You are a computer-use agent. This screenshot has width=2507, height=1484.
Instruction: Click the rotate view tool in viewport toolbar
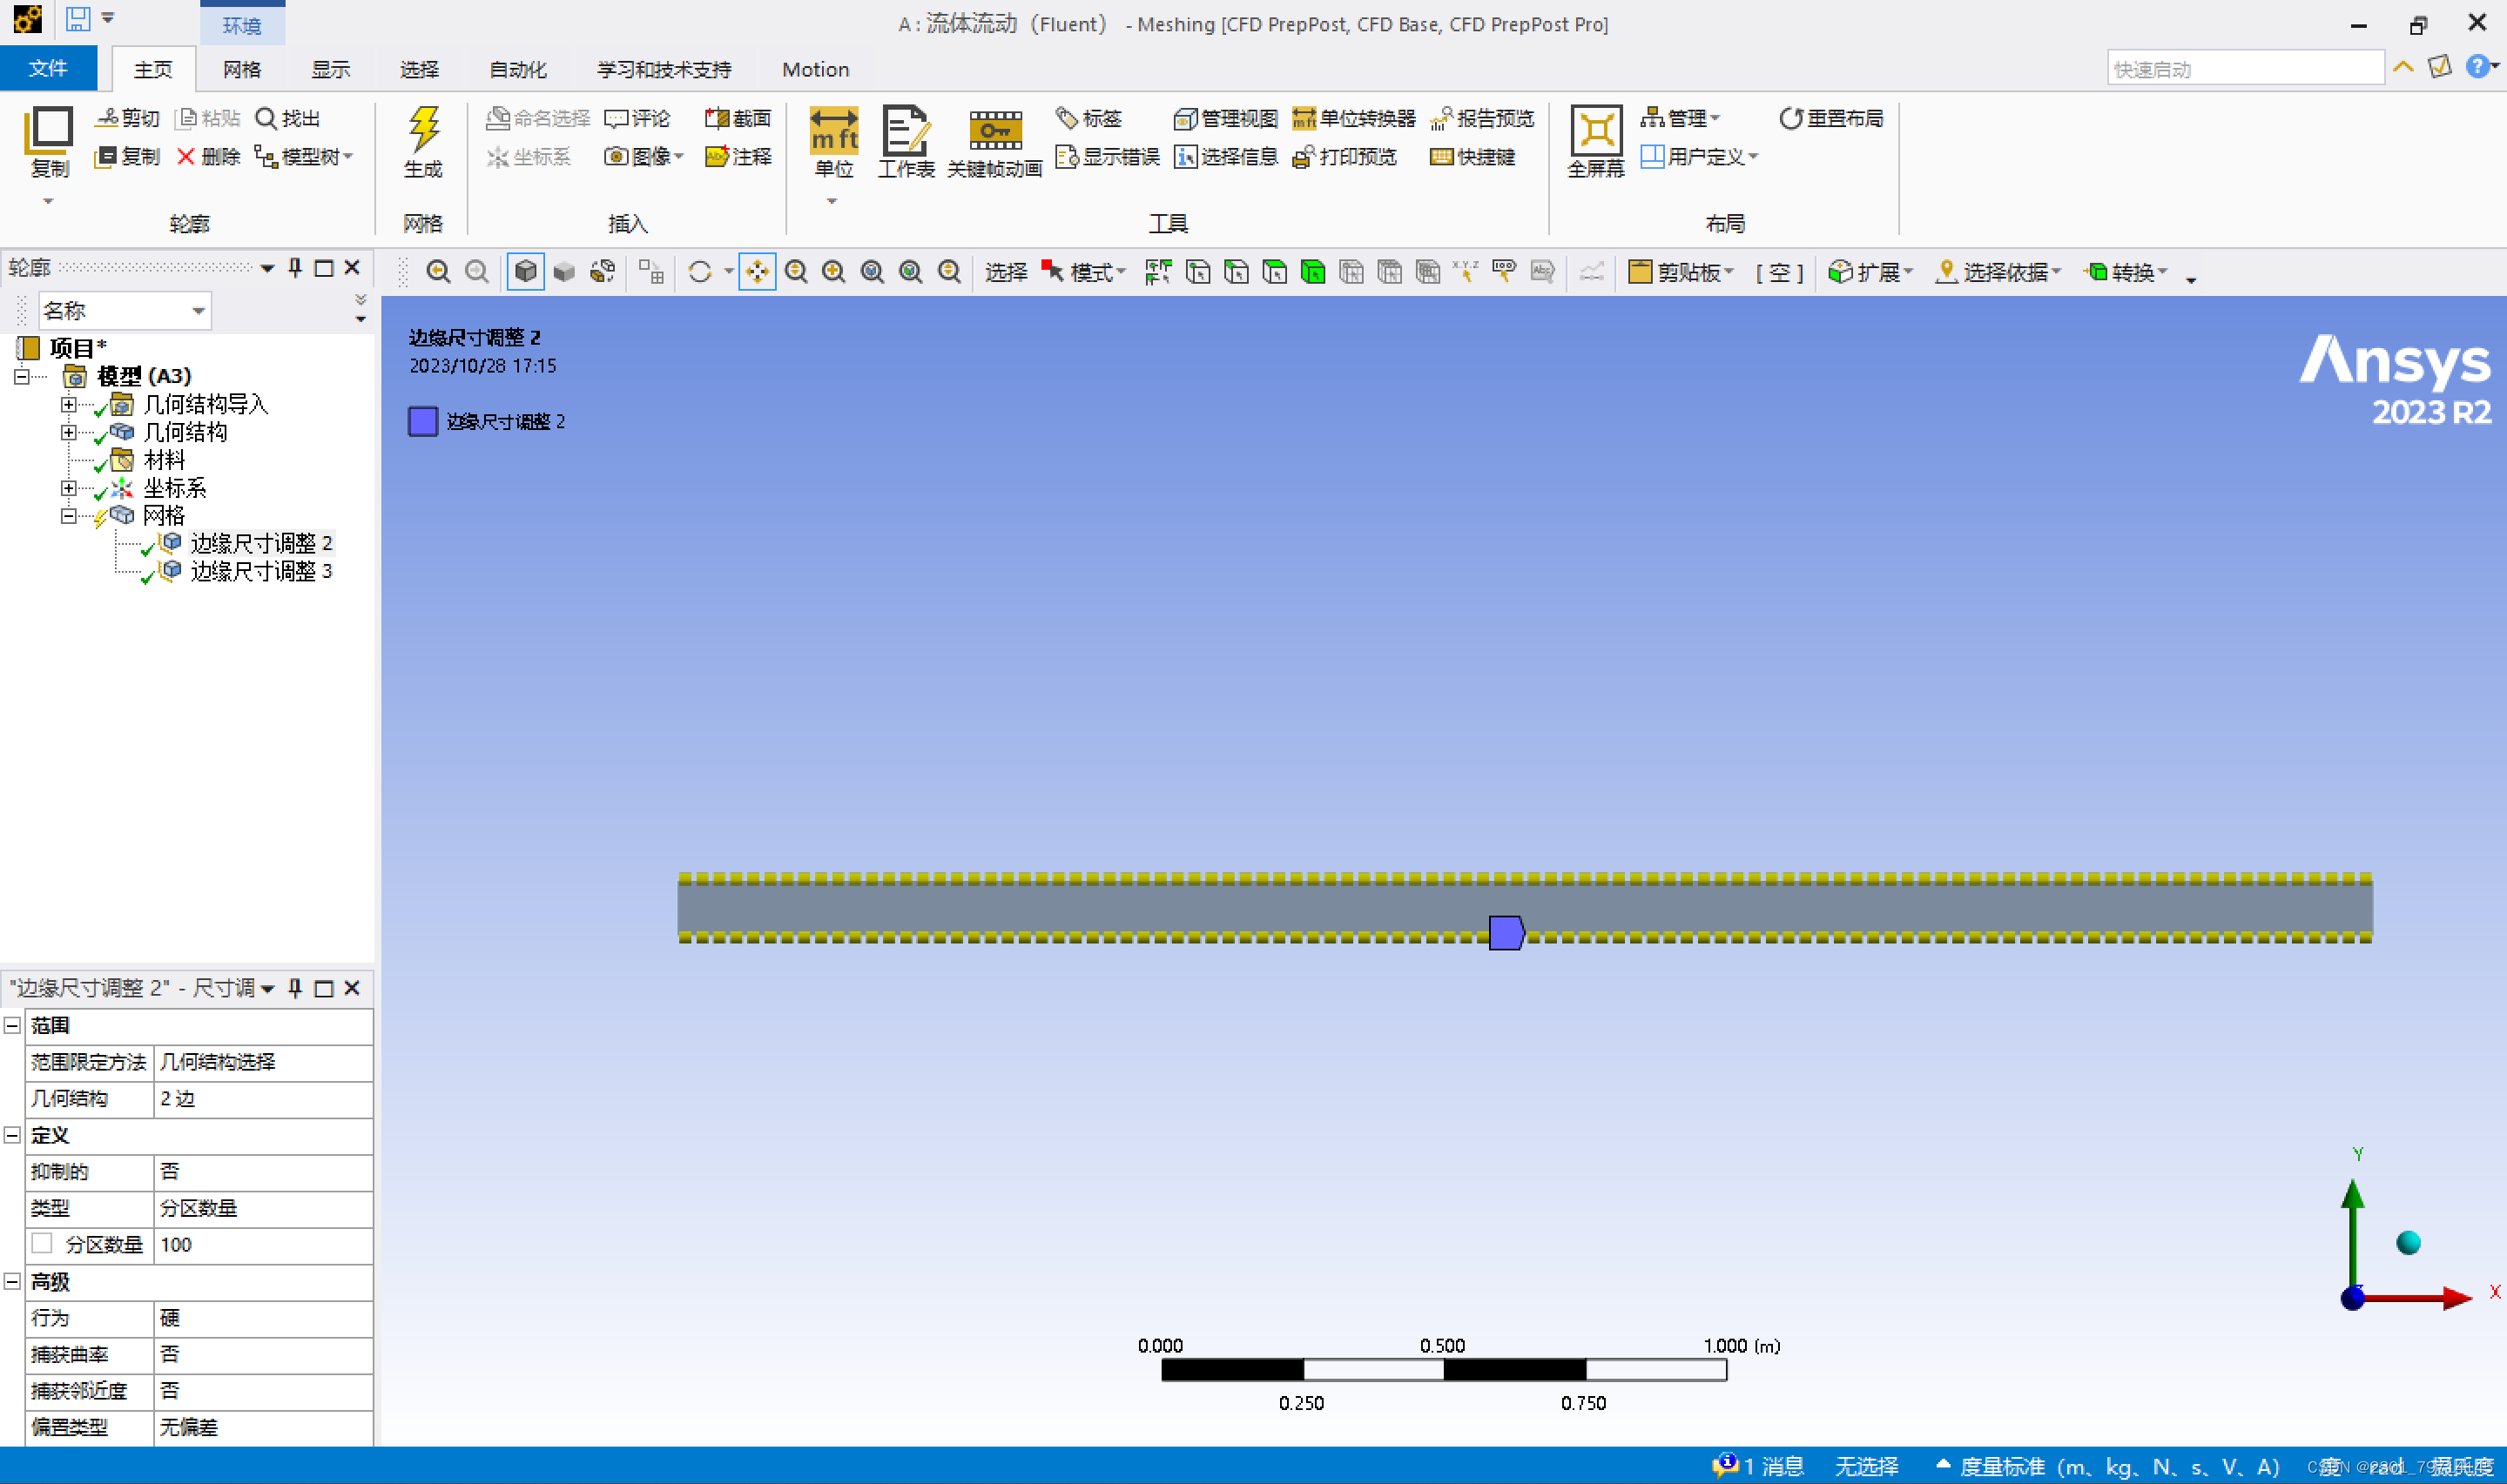pyautogui.click(x=699, y=272)
